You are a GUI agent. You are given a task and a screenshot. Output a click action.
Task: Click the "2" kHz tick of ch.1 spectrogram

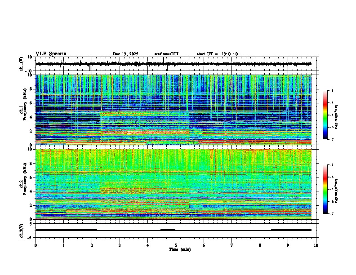click(31, 131)
